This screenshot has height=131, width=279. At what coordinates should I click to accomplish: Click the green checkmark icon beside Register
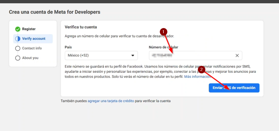click(x=18, y=29)
